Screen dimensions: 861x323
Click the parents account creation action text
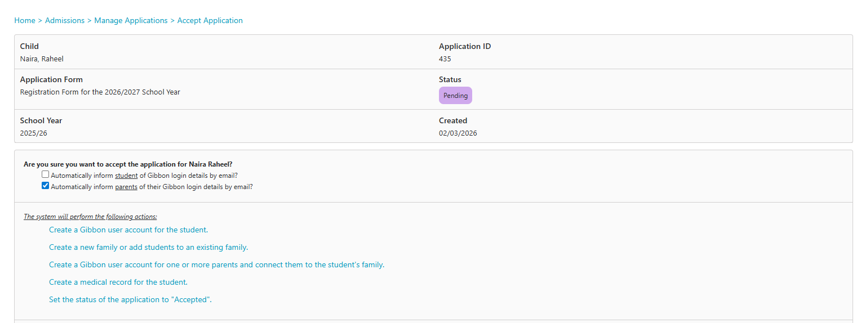point(216,264)
